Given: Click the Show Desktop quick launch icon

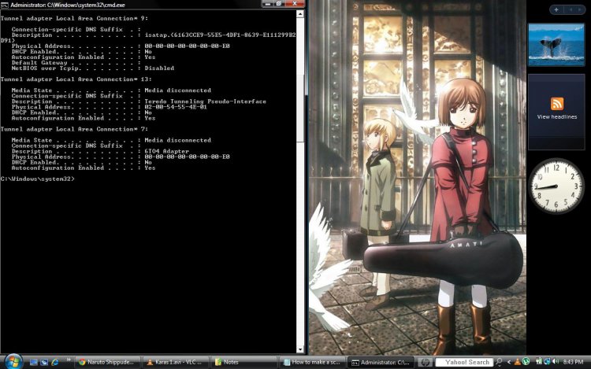Looking at the screenshot, I should (34, 362).
